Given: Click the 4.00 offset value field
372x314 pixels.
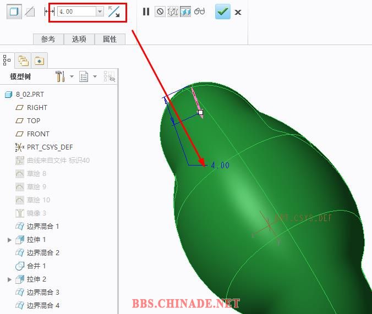Looking at the screenshot, I should 76,12.
